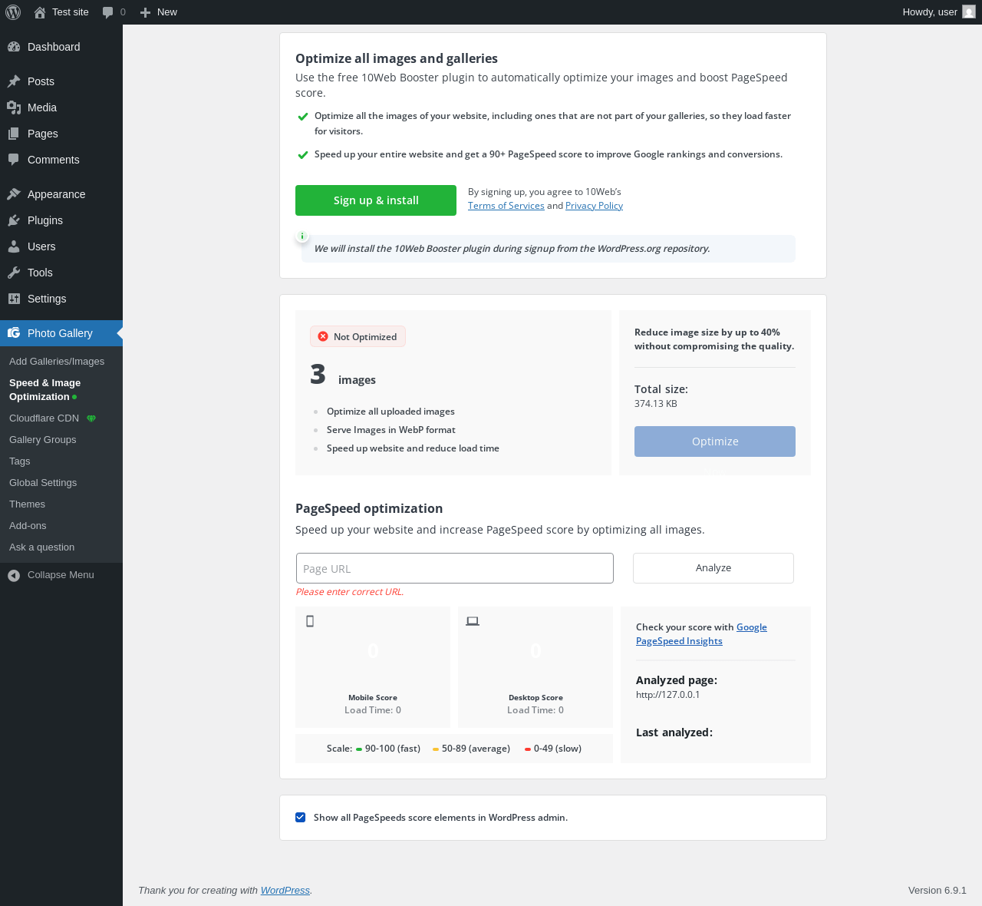
Task: Click the Collapse Menu label
Action: pos(61,575)
